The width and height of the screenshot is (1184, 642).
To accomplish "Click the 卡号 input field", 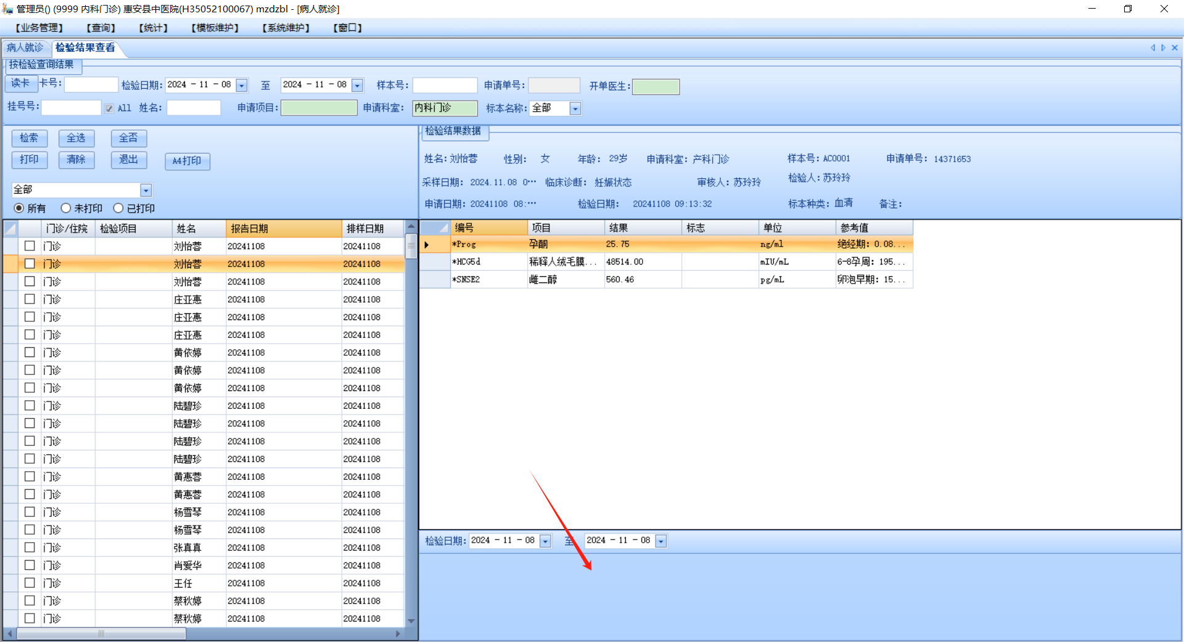I will pyautogui.click(x=91, y=84).
